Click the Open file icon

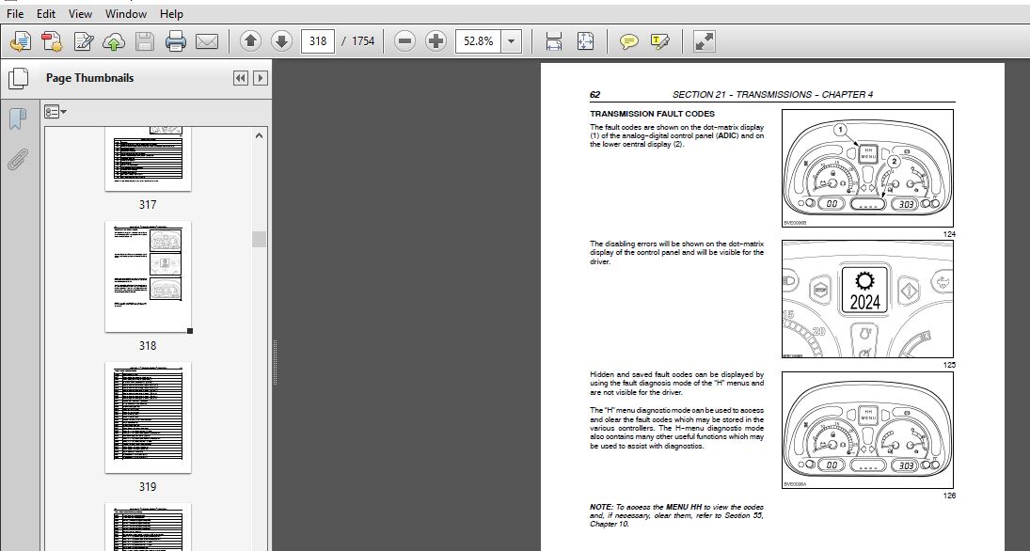tap(21, 41)
